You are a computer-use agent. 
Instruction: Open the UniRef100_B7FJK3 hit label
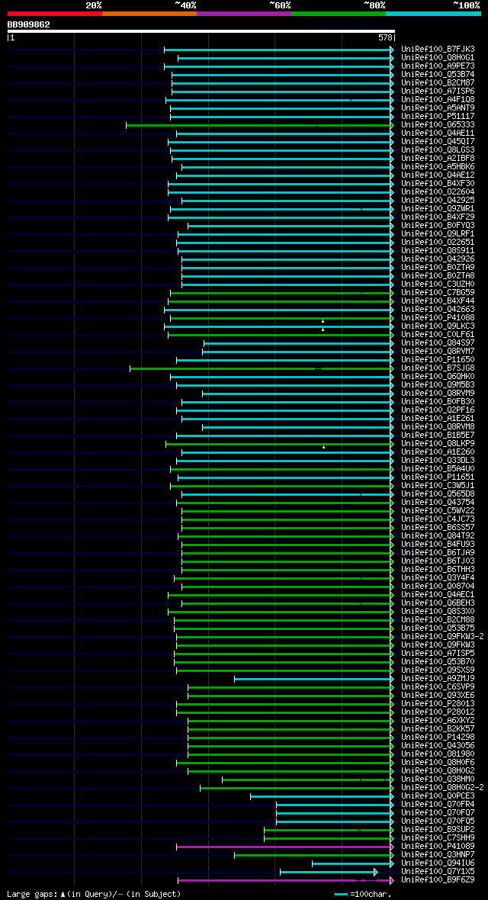438,50
